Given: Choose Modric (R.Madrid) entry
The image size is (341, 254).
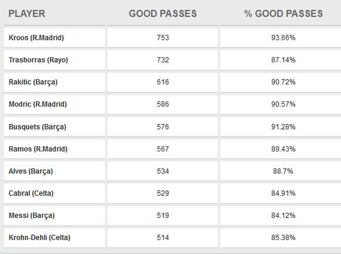Looking at the screenshot, I should pos(38,104).
